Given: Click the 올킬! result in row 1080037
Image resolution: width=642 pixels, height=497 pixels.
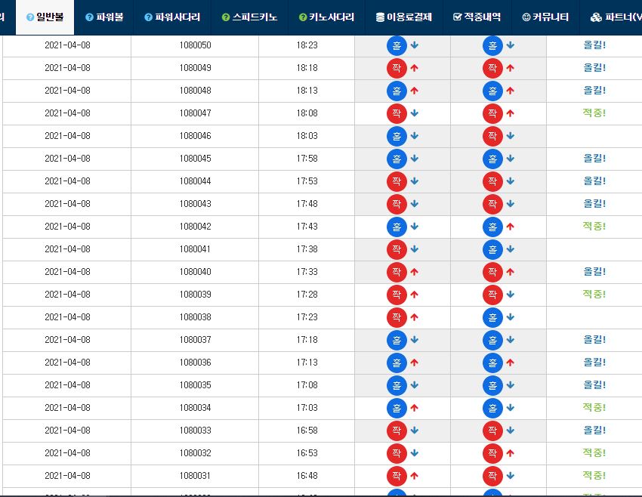Looking at the screenshot, I should coord(594,340).
